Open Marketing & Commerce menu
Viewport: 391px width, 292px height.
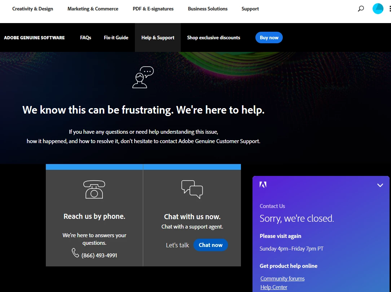click(x=93, y=9)
